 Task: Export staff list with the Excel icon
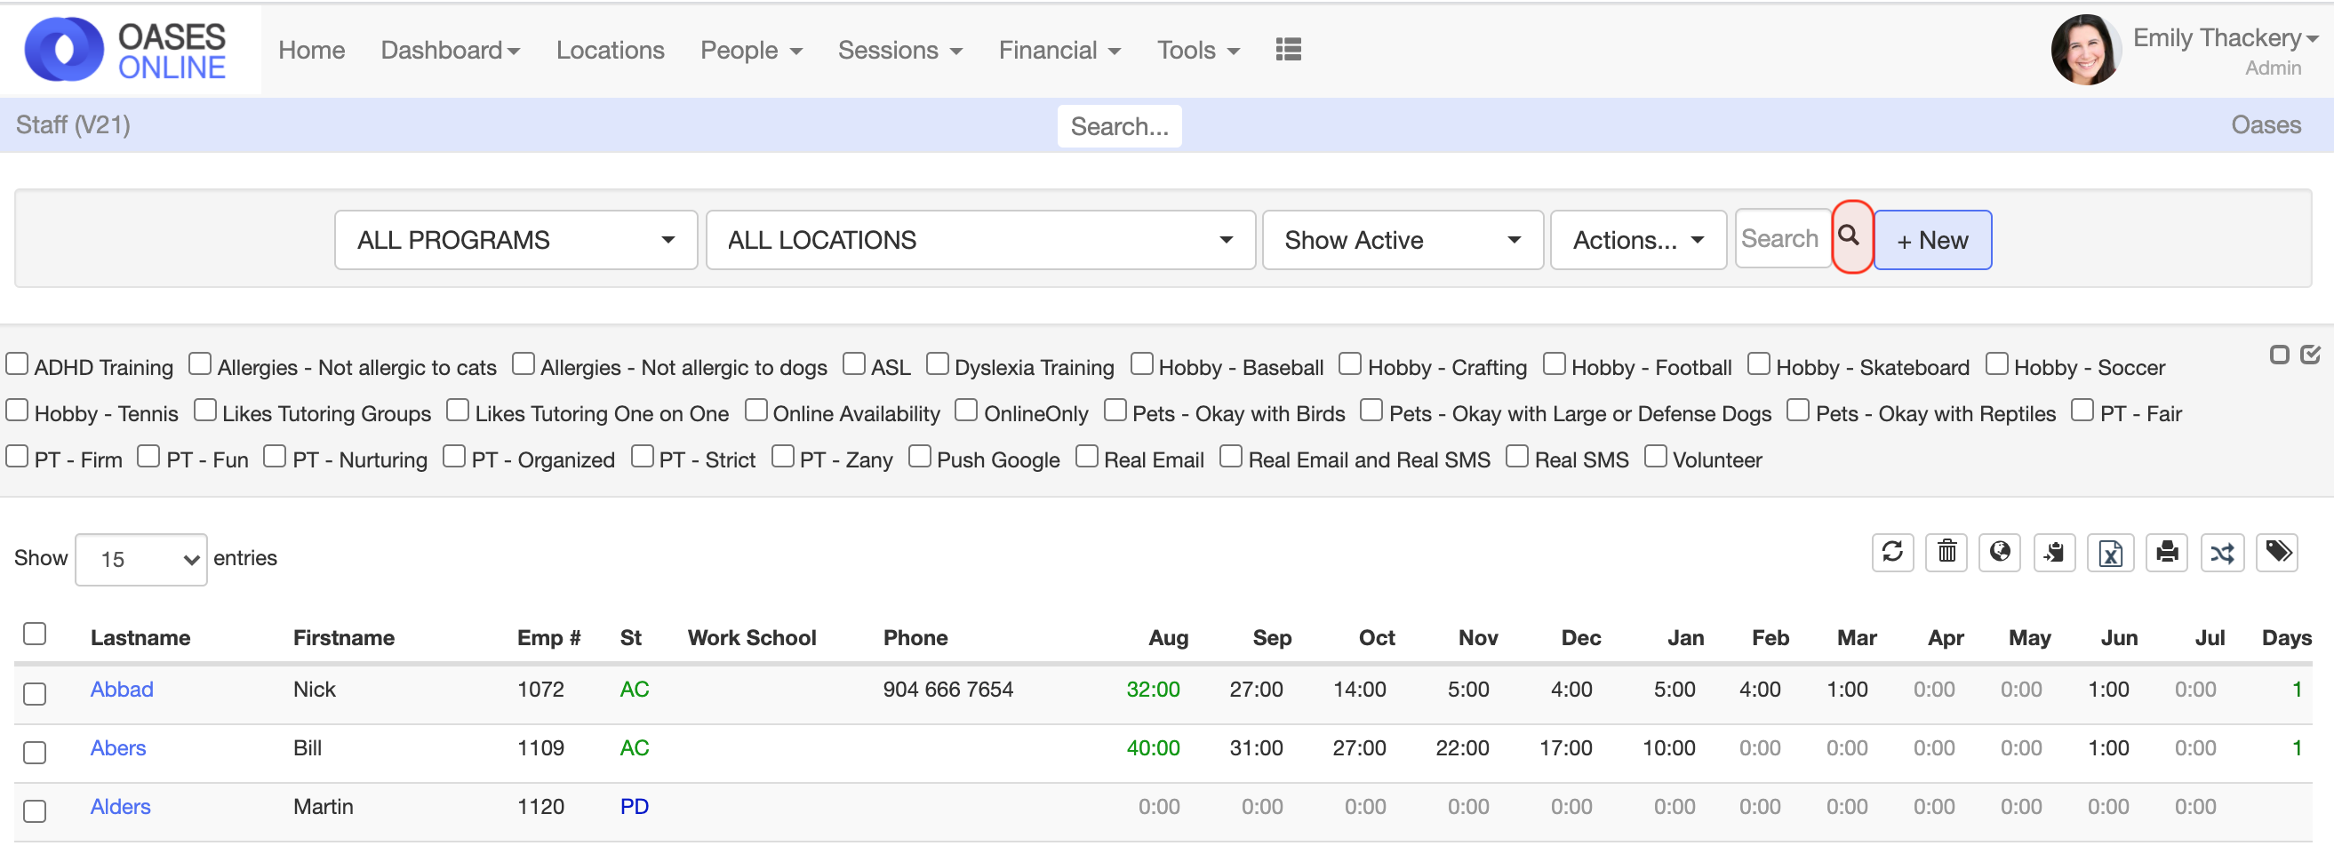[2110, 553]
